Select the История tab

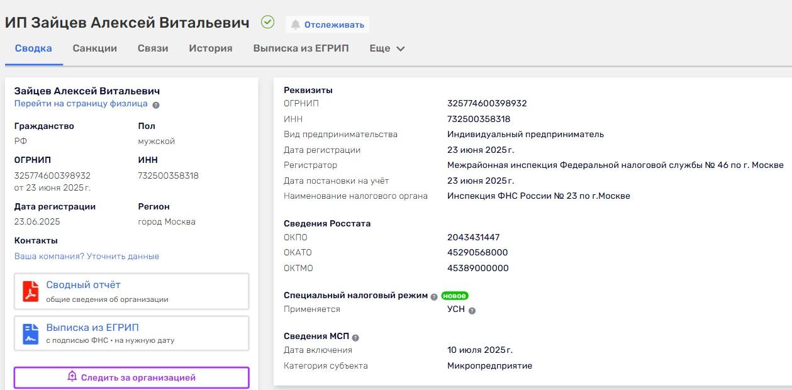[x=209, y=48]
